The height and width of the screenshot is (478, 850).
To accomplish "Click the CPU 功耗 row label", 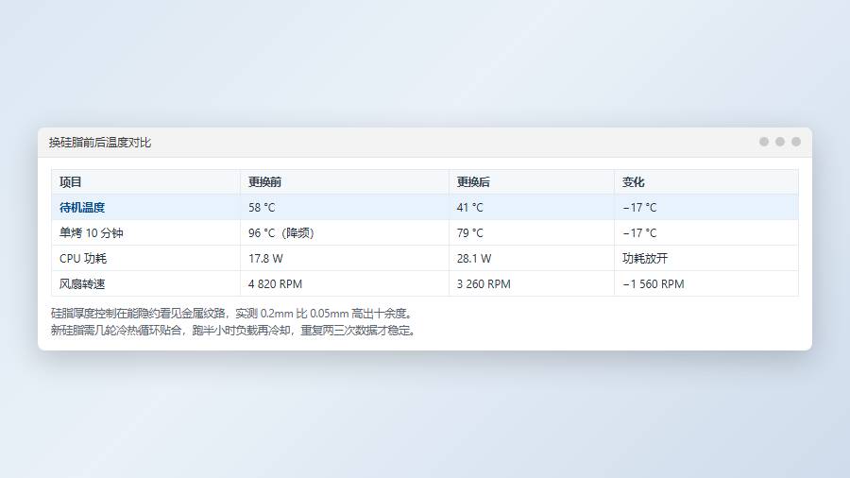I will tap(83, 259).
